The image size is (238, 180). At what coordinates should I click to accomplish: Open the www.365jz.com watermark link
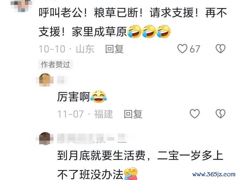(x=214, y=174)
